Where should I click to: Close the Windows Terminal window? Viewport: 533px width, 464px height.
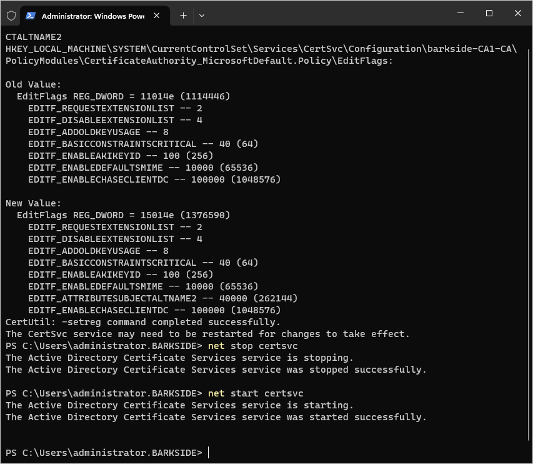tap(518, 14)
